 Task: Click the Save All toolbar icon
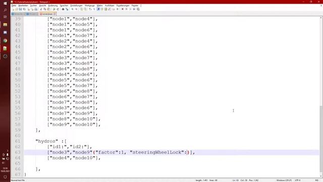click(x=24, y=9)
